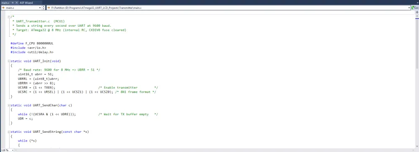
Task: Click the '#include <util/delay.h>' line
Action: [32, 52]
